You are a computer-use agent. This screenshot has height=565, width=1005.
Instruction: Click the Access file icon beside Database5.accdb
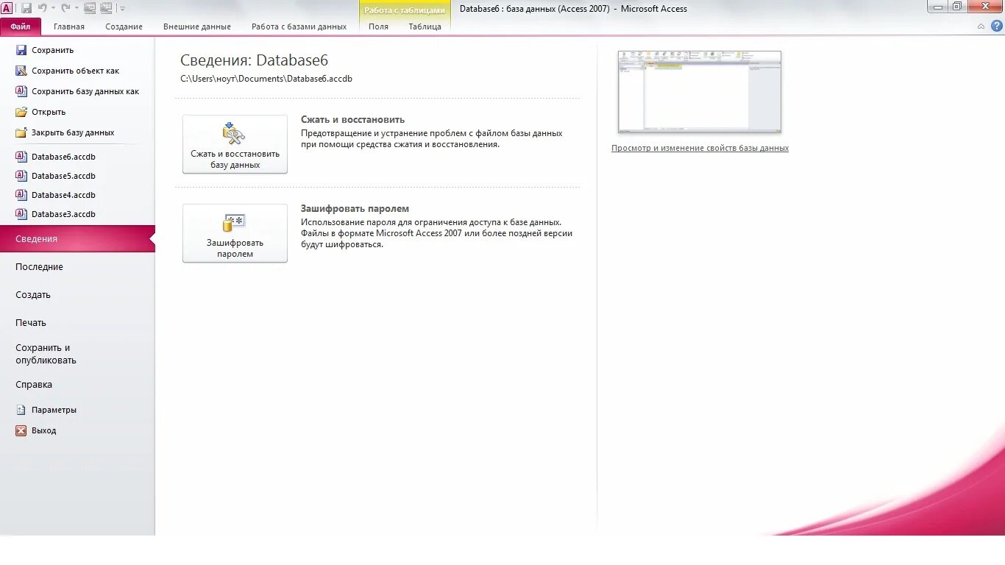(21, 176)
